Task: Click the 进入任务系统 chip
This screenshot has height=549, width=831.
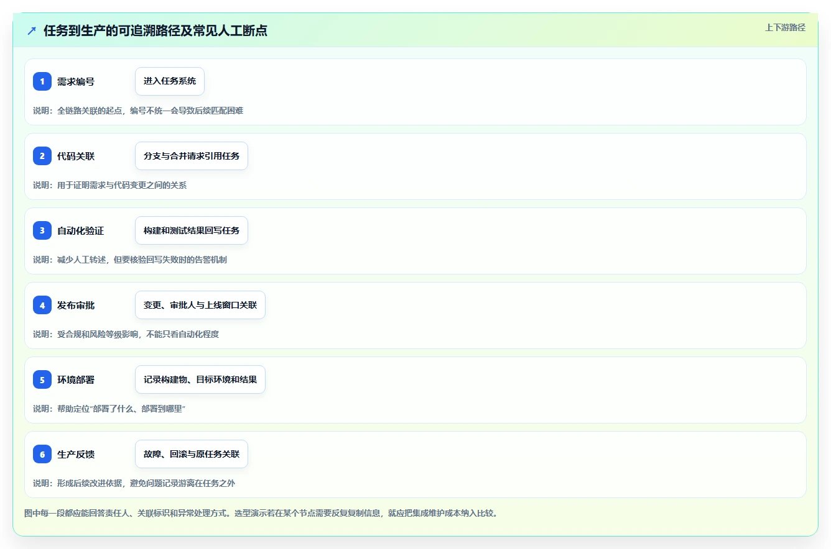Action: tap(170, 81)
